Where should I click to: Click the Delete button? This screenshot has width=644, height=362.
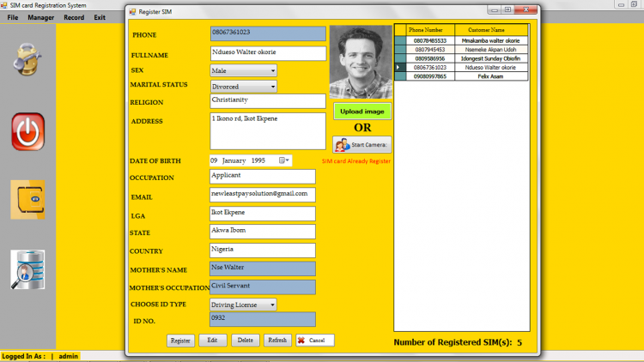245,341
